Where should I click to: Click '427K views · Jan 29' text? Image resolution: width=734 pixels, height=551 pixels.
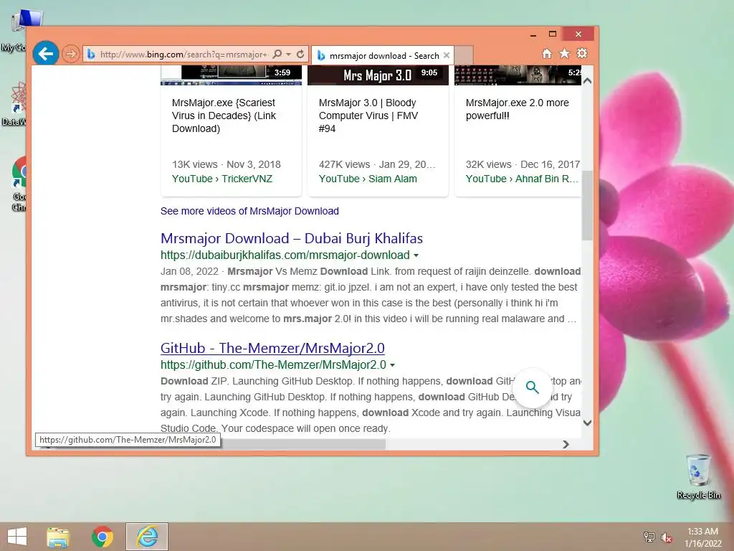(x=377, y=164)
